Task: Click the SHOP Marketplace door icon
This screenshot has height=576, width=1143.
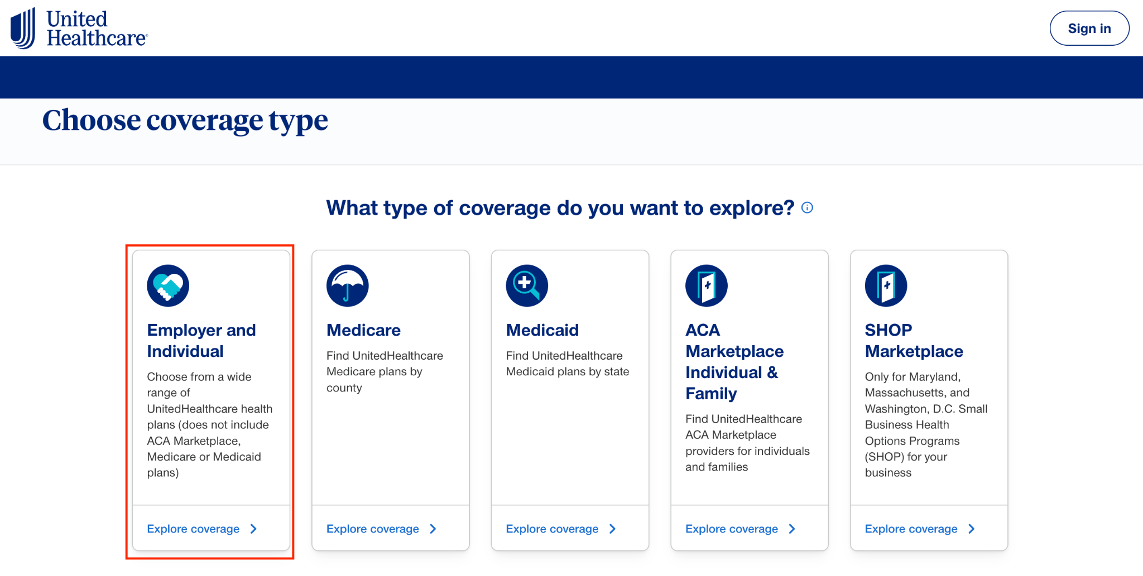Action: [886, 285]
